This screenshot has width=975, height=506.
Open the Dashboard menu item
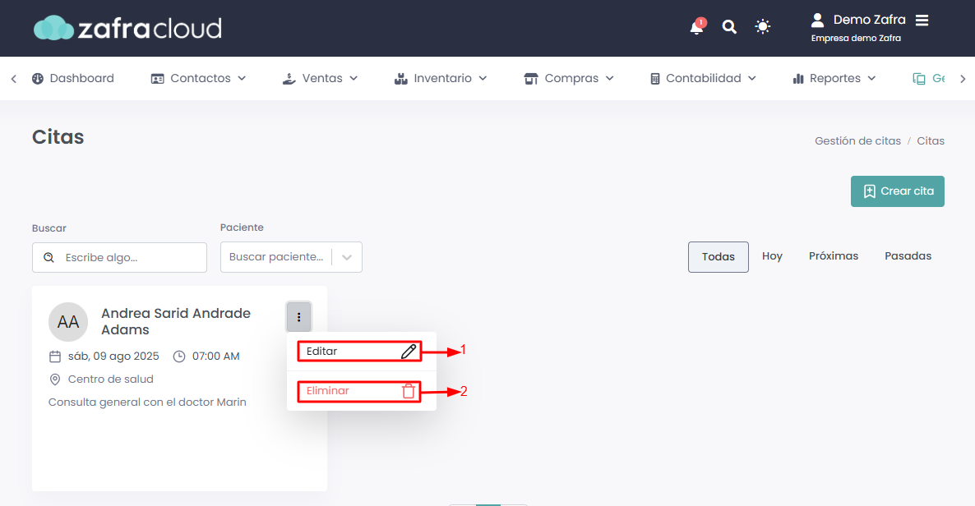(x=72, y=78)
